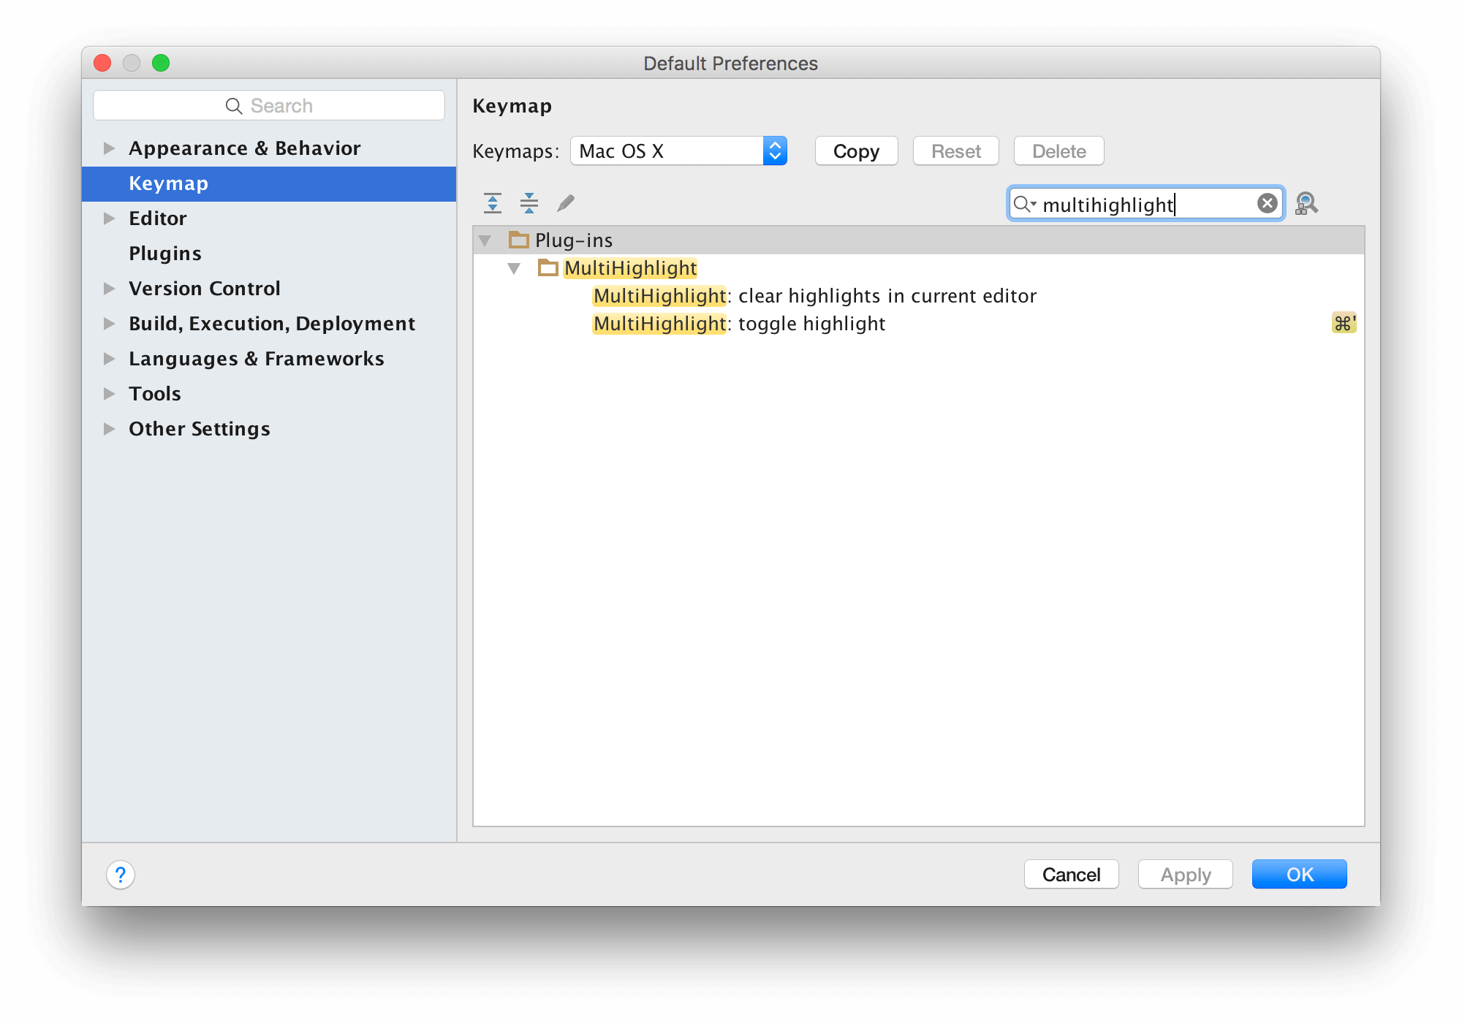Screen dimensions: 1462x1023
Task: Select MultiHighlight: toggle highlight action
Action: tap(738, 324)
